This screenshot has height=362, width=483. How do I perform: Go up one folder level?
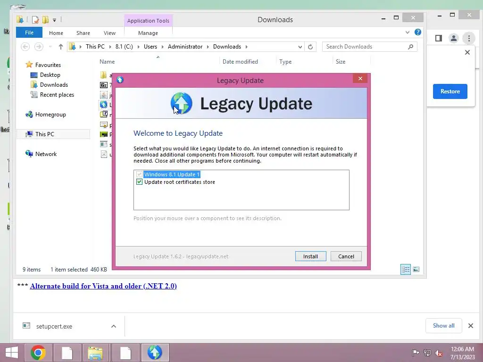point(61,47)
